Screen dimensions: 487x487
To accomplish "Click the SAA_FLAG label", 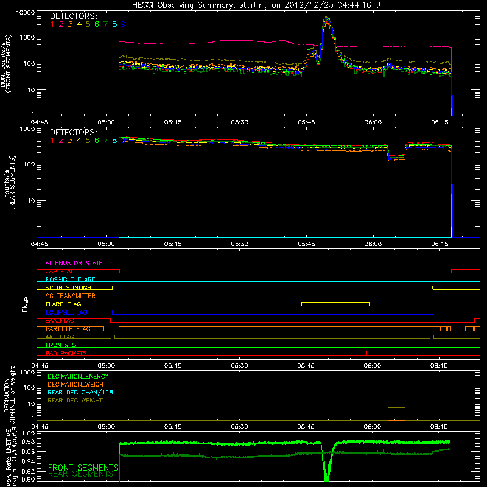I will pyautogui.click(x=60, y=320).
